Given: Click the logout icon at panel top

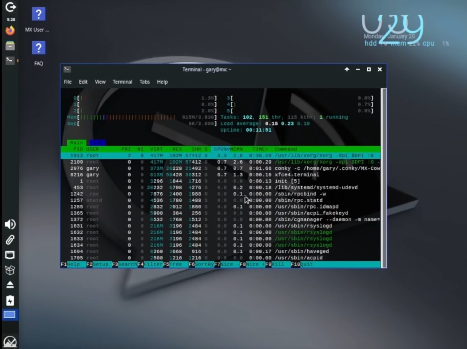Looking at the screenshot, I should pyautogui.click(x=10, y=6).
